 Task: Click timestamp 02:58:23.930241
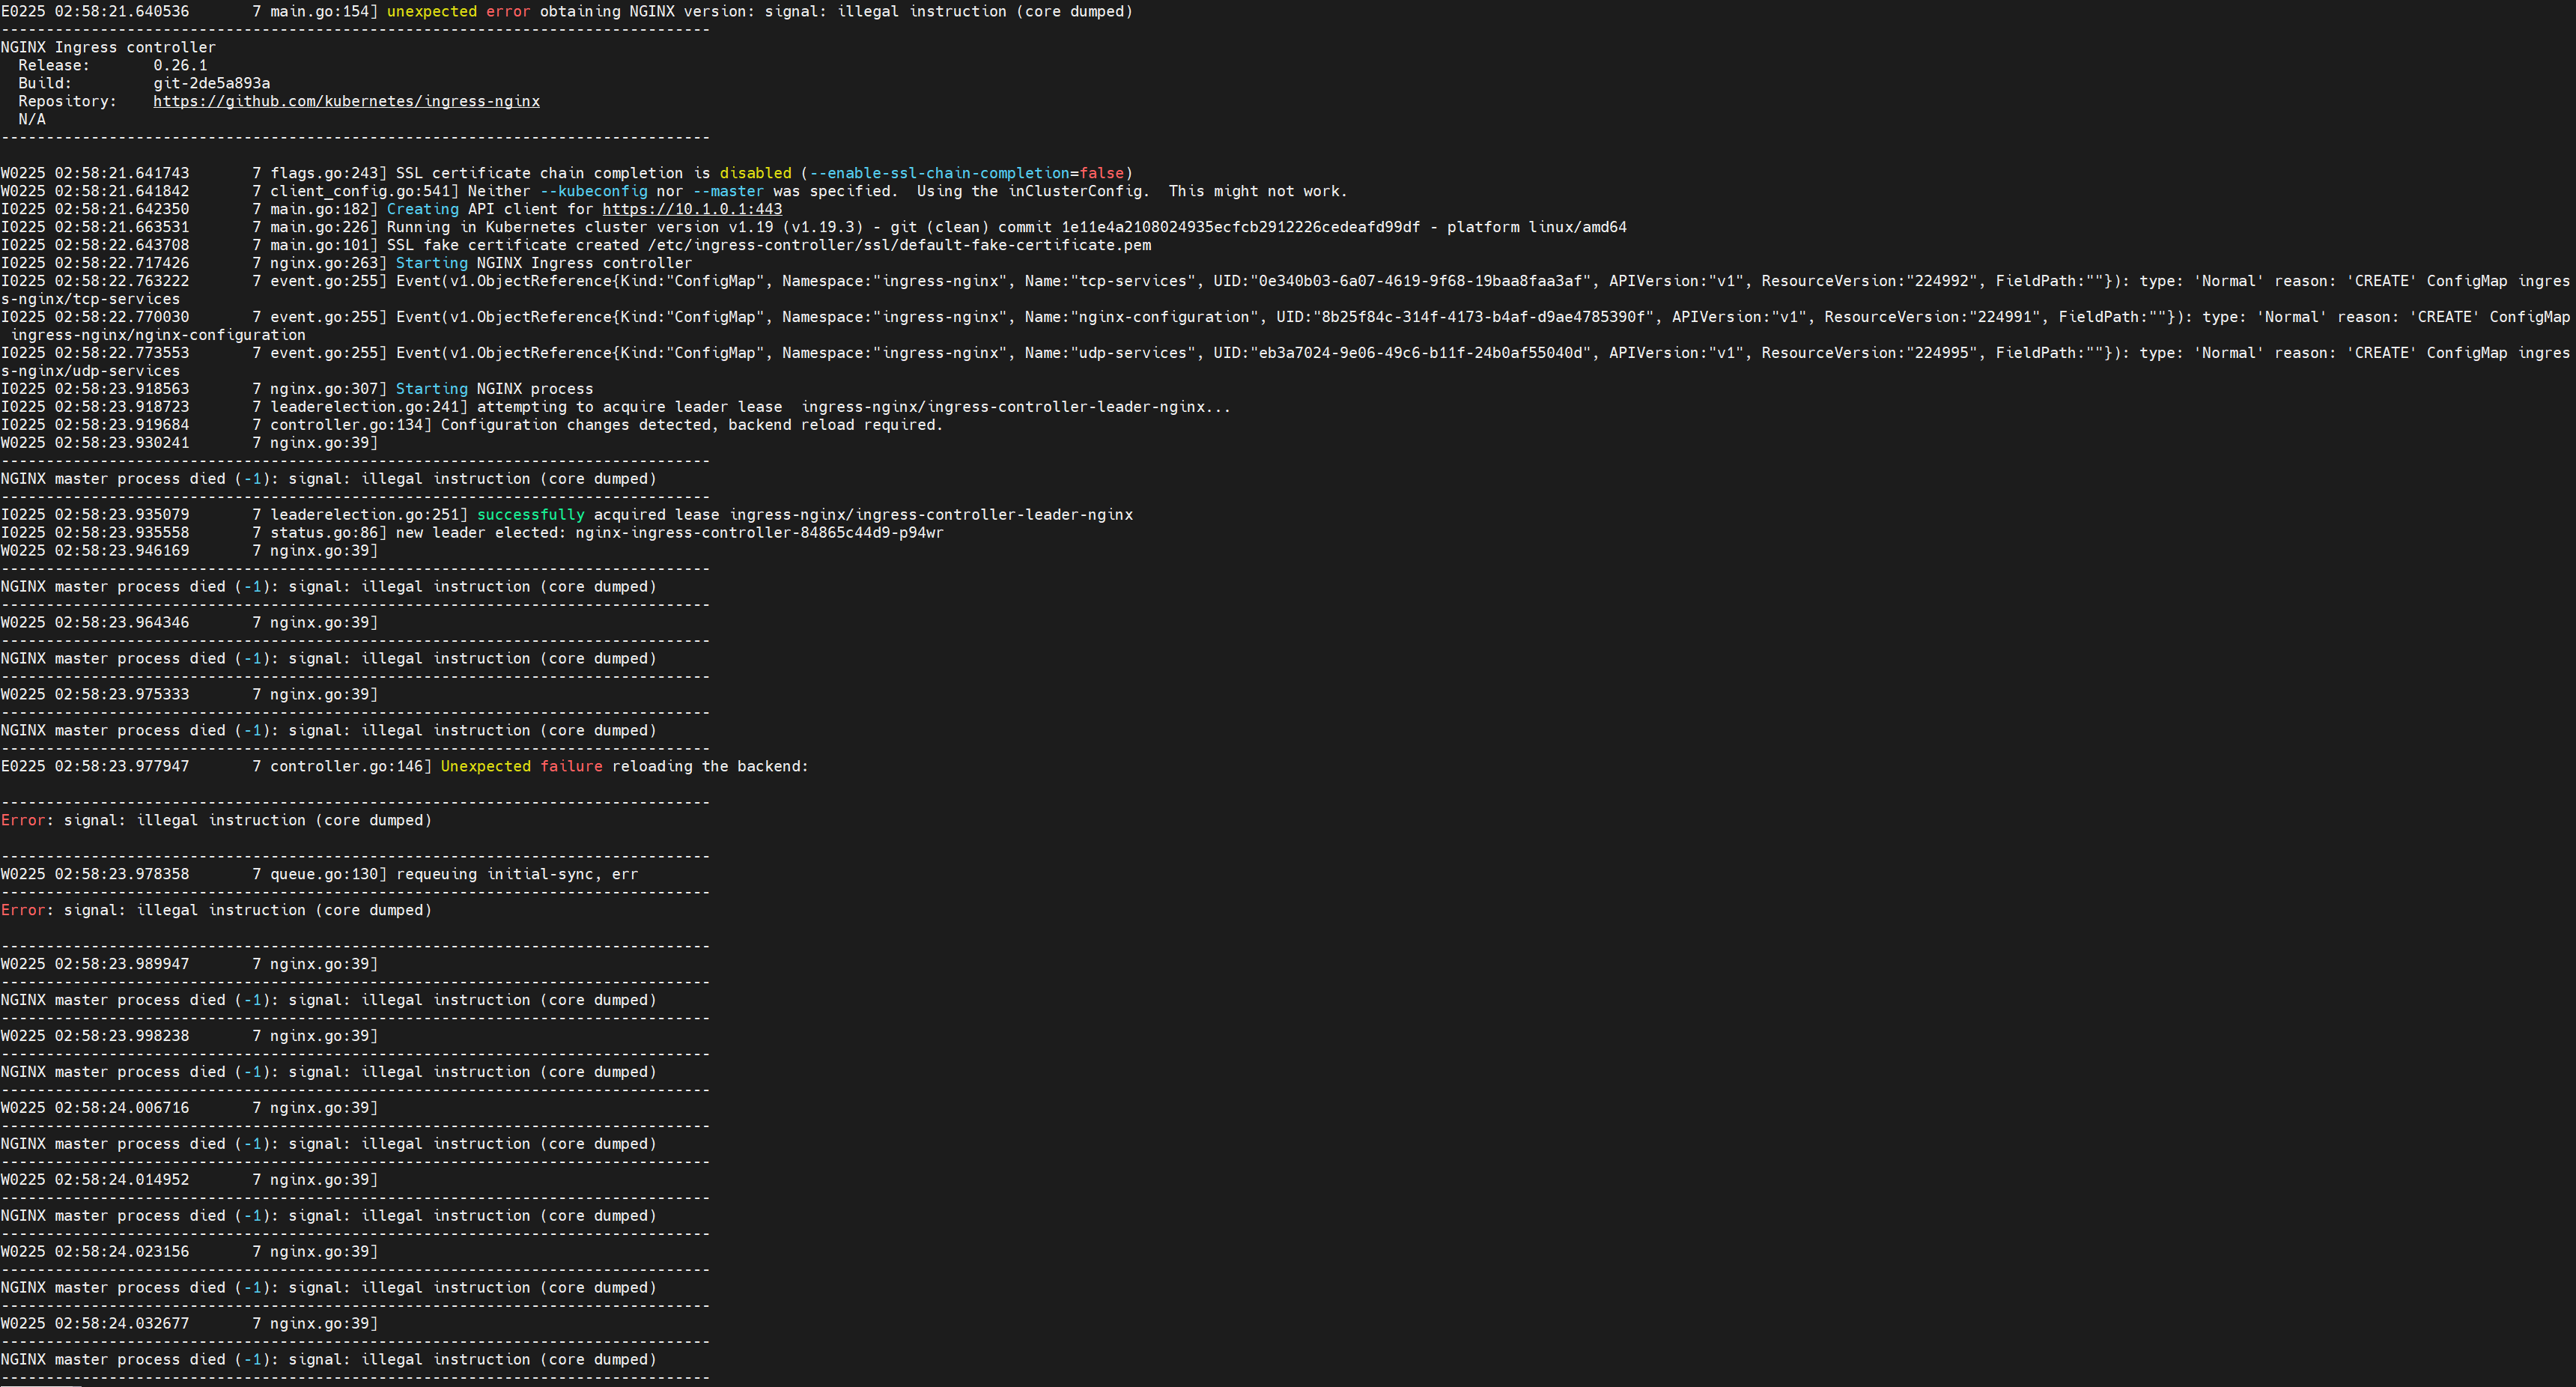click(121, 443)
